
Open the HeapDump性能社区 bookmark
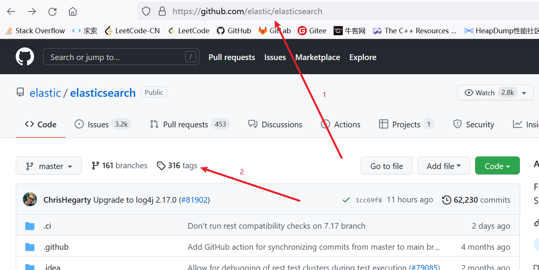point(502,31)
